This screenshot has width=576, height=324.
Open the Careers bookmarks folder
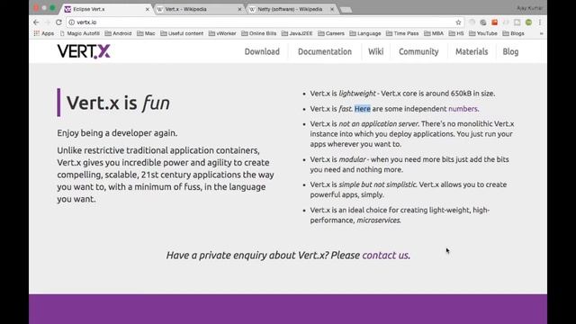331,33
